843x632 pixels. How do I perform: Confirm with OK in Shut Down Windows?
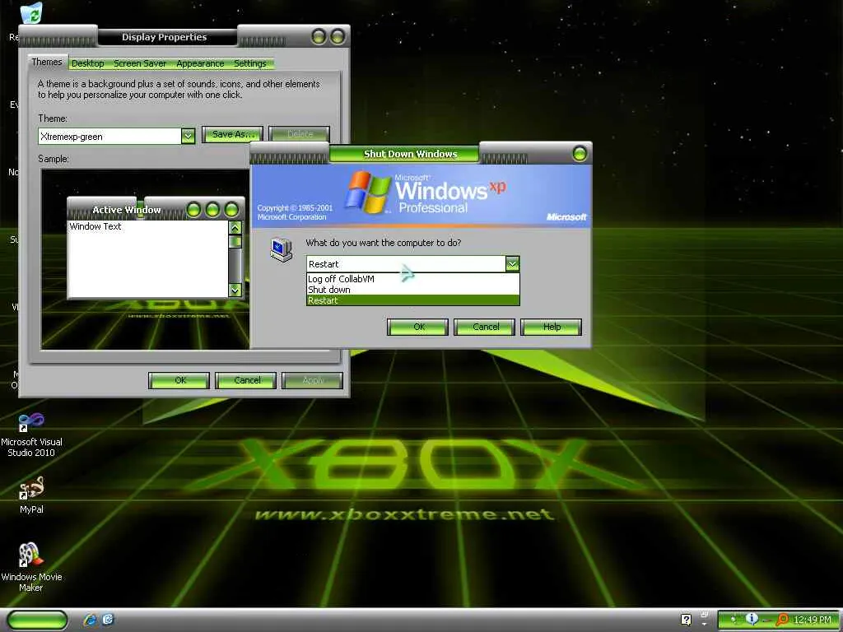(417, 327)
